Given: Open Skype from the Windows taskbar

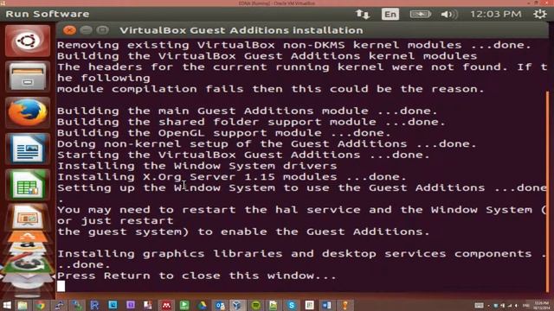Looking at the screenshot, I should 292,305.
